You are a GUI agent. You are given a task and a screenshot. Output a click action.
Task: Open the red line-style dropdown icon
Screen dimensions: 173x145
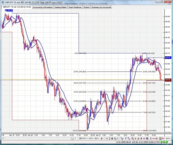163,138
